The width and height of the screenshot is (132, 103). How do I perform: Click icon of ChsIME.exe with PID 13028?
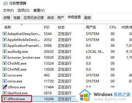(5, 69)
